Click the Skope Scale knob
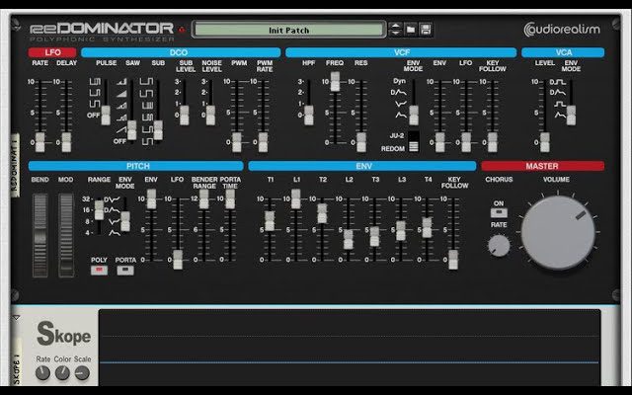 [x=83, y=373]
